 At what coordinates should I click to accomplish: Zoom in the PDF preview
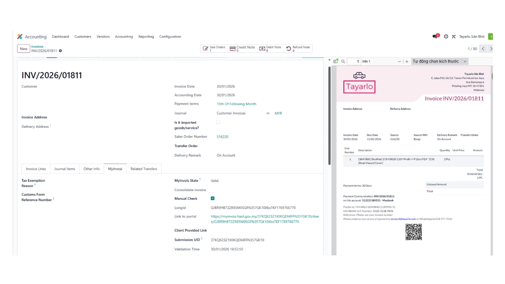[407, 62]
